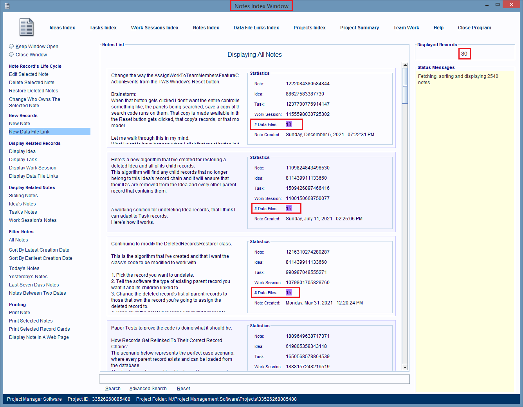Click Display Work Session link

(33, 168)
